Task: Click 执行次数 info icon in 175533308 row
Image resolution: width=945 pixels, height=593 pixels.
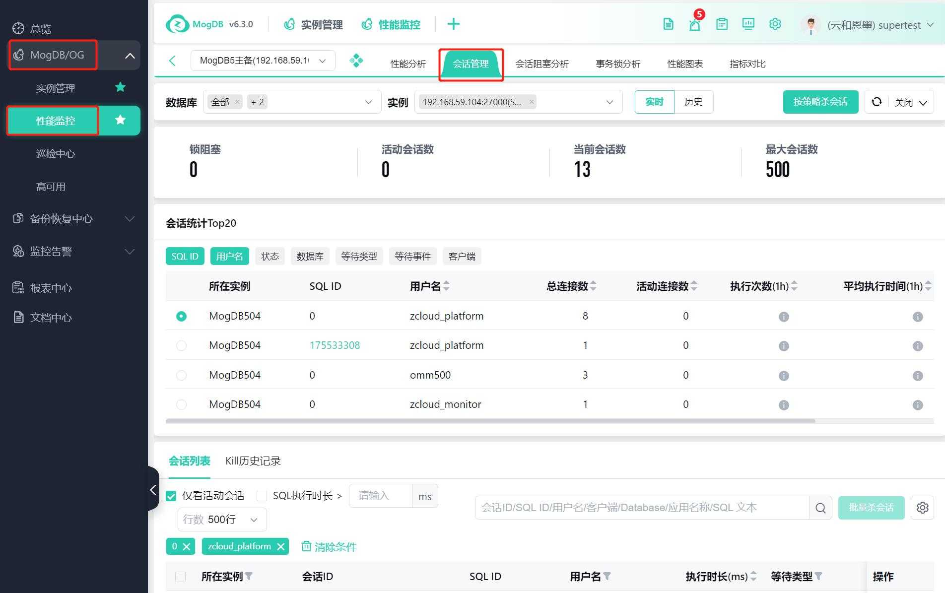Action: [784, 346]
